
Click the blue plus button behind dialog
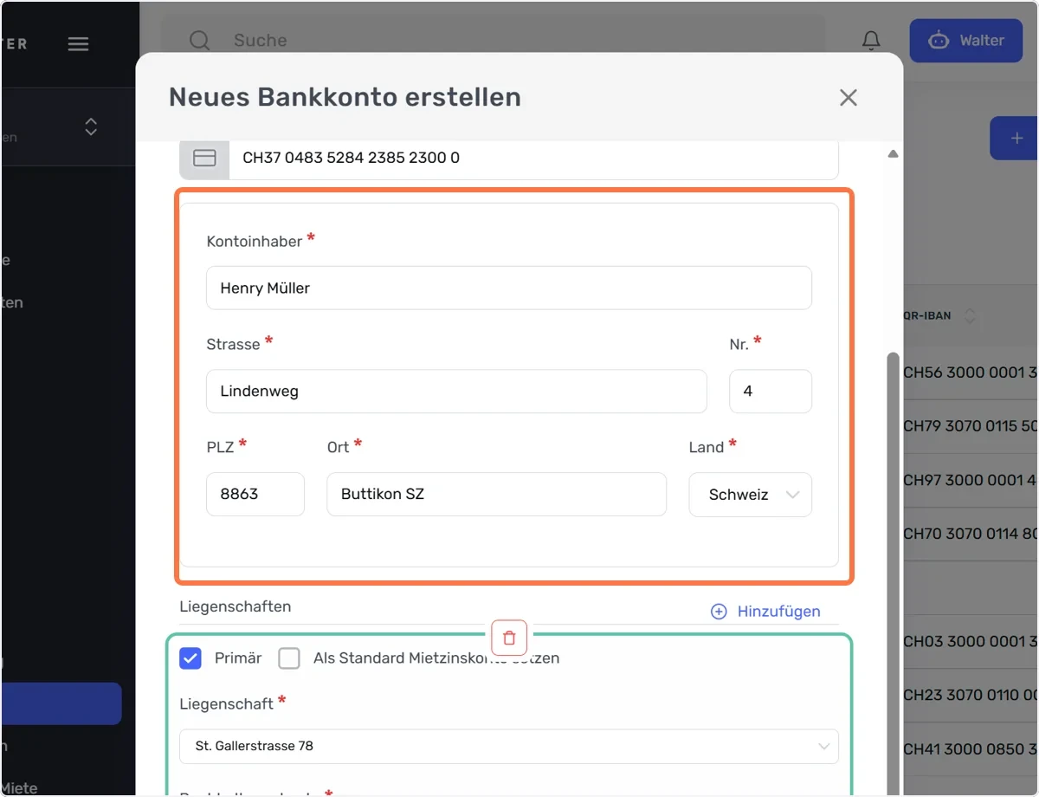click(x=1014, y=138)
